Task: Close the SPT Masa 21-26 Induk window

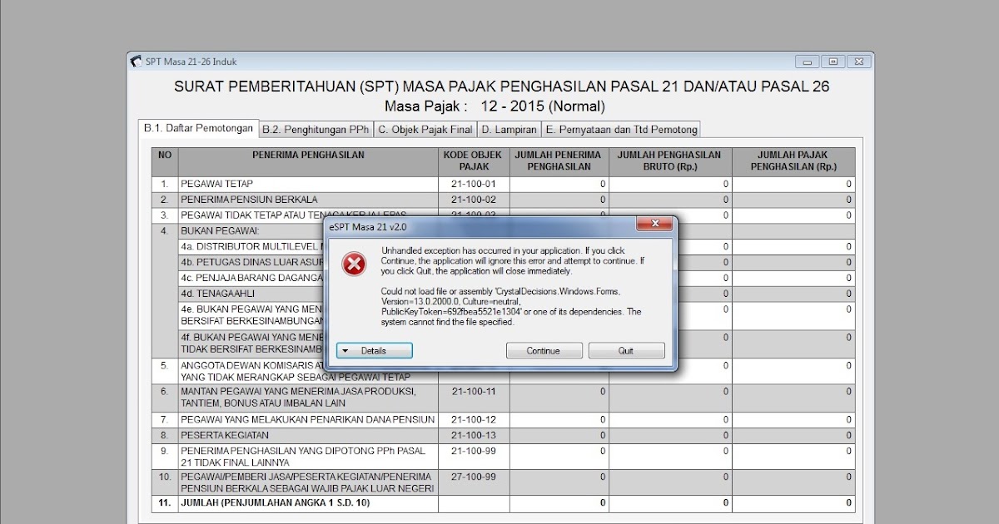Action: [860, 62]
